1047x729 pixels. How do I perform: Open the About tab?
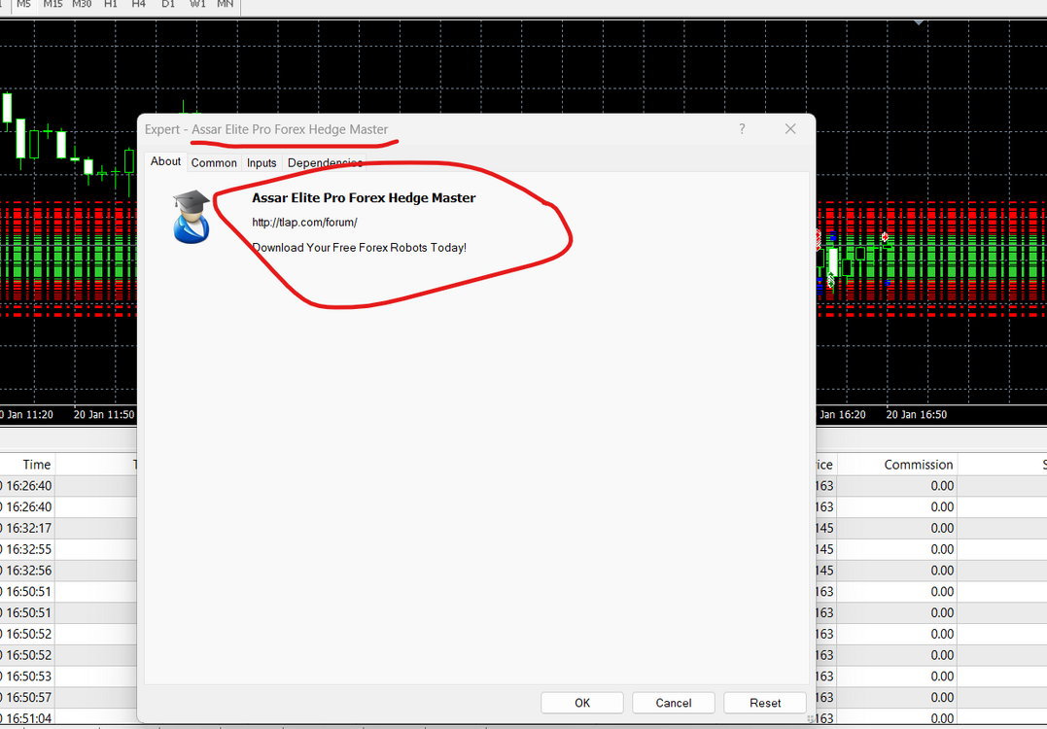click(165, 161)
